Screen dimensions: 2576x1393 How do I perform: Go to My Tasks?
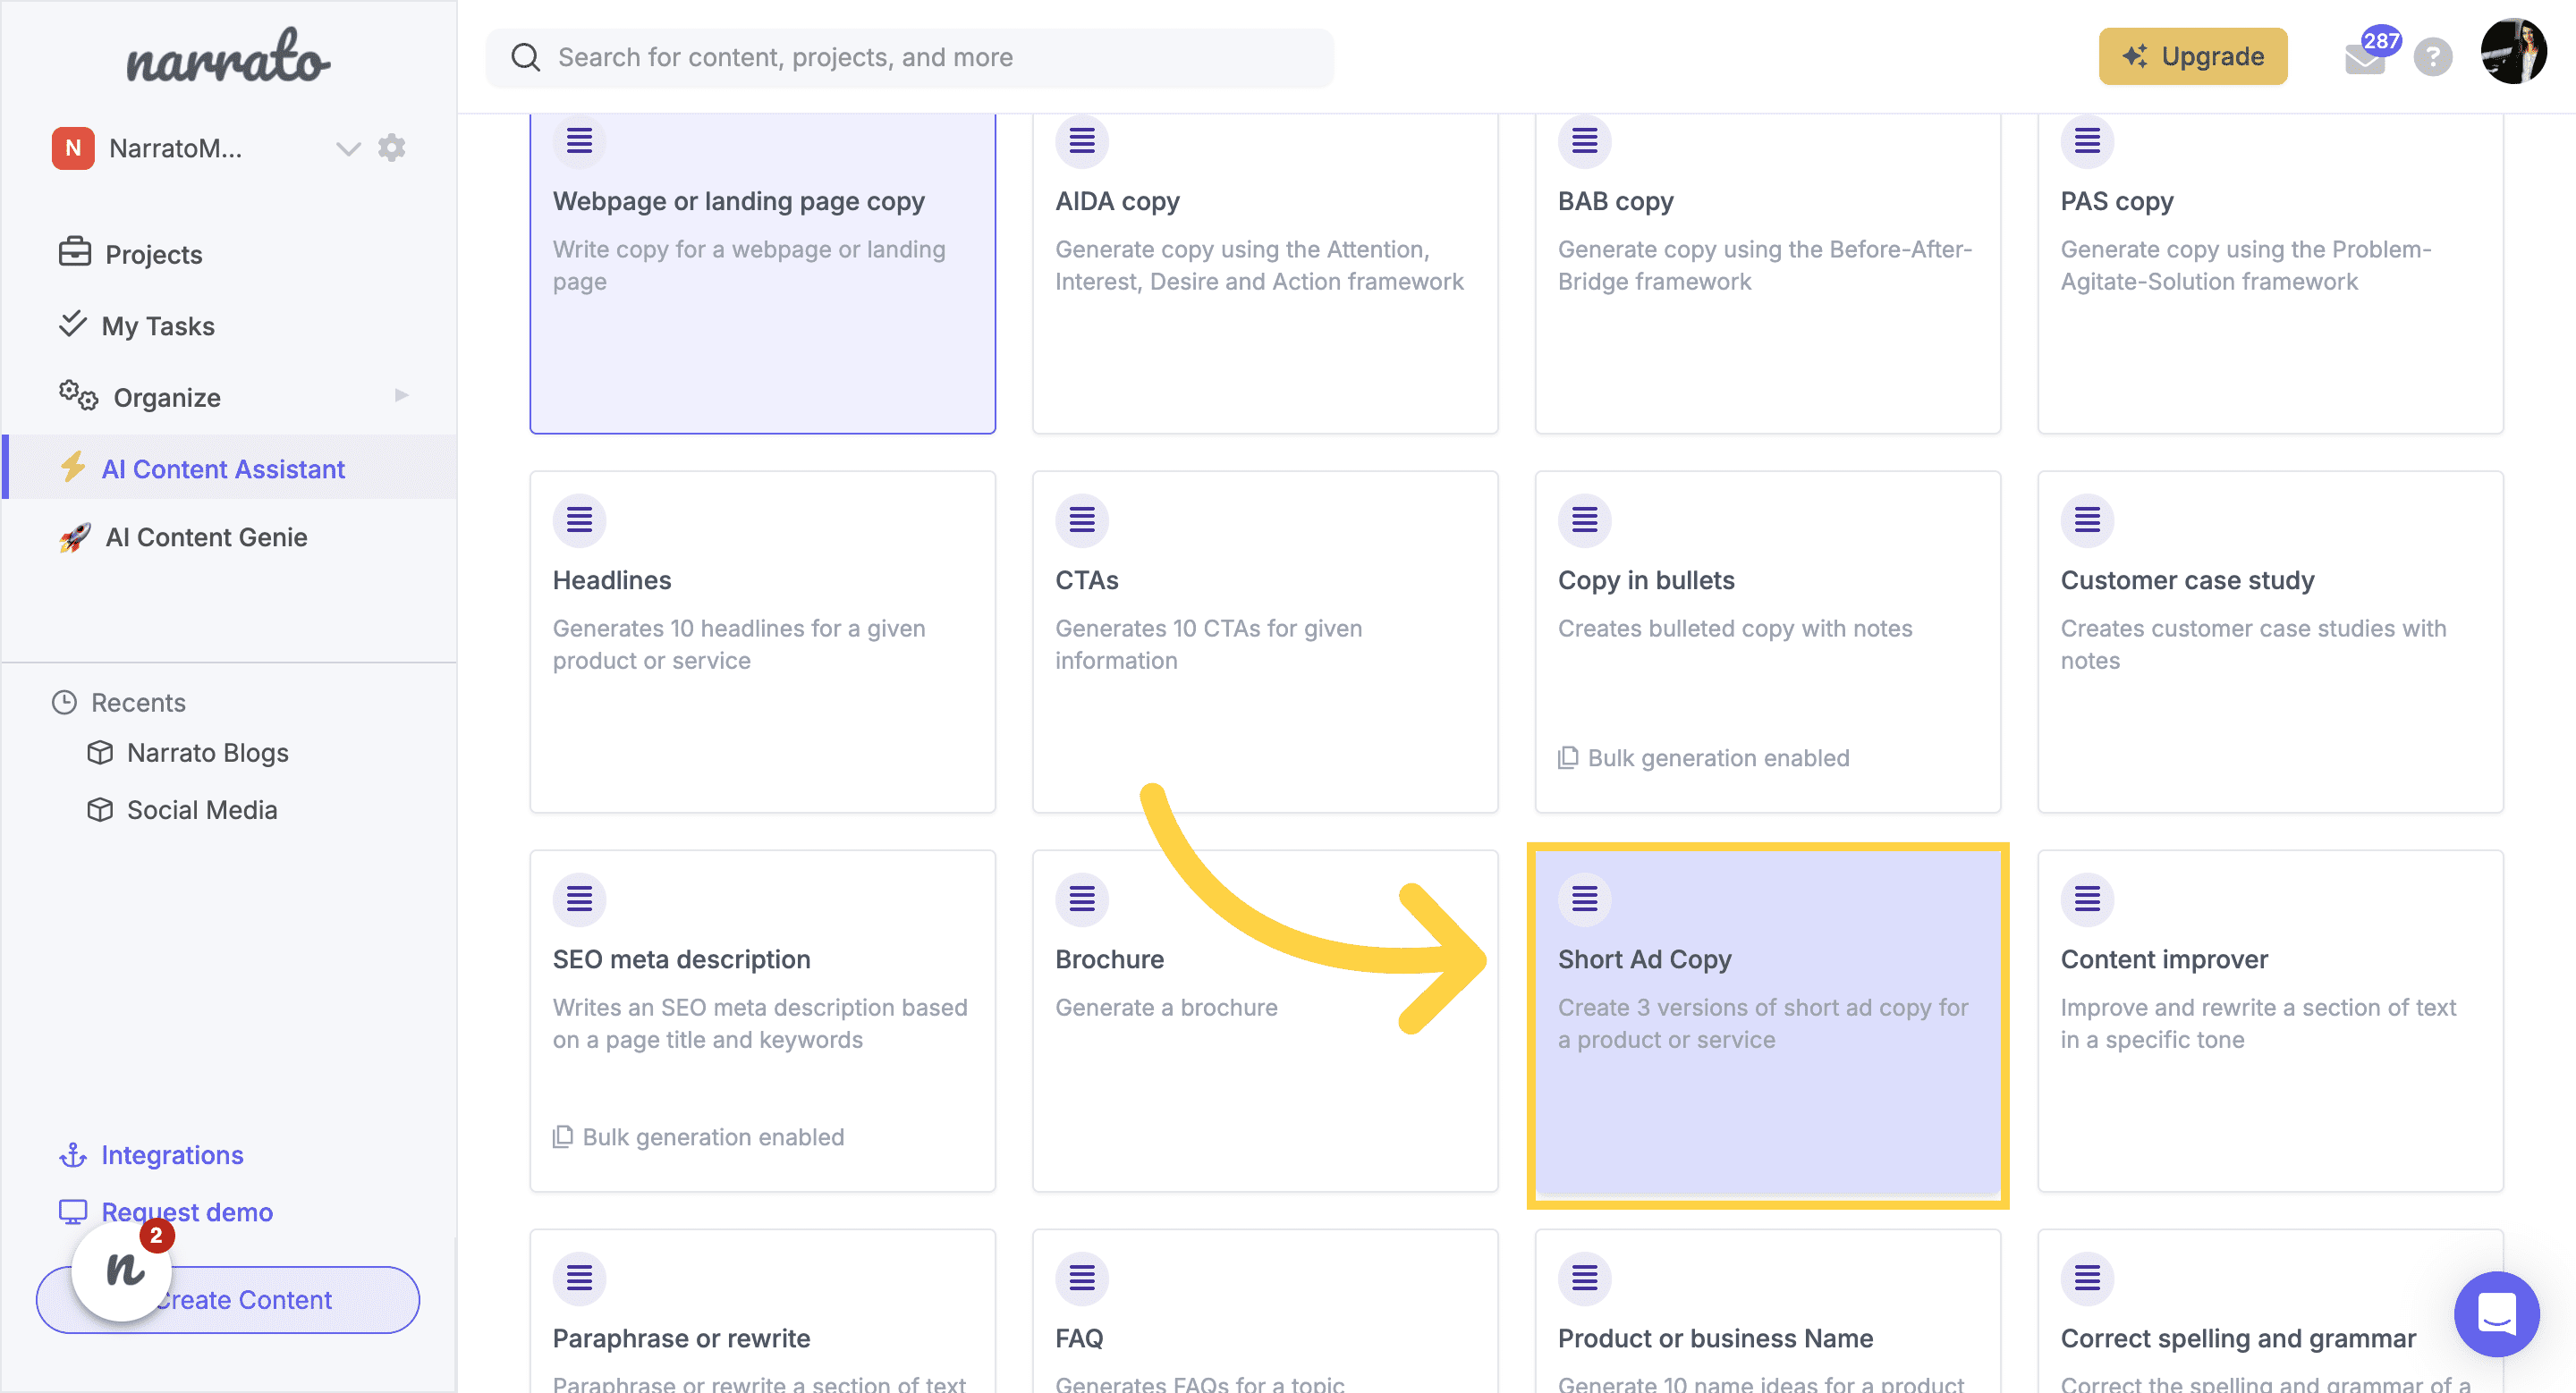pyautogui.click(x=158, y=325)
